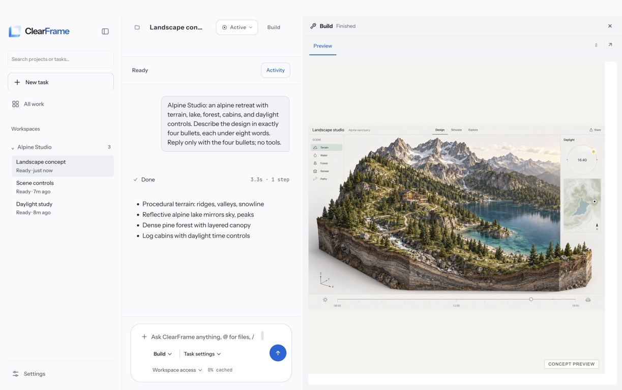Viewport: 622px width, 390px height.
Task: Click the ClearFrame logo icon
Action: click(15, 31)
